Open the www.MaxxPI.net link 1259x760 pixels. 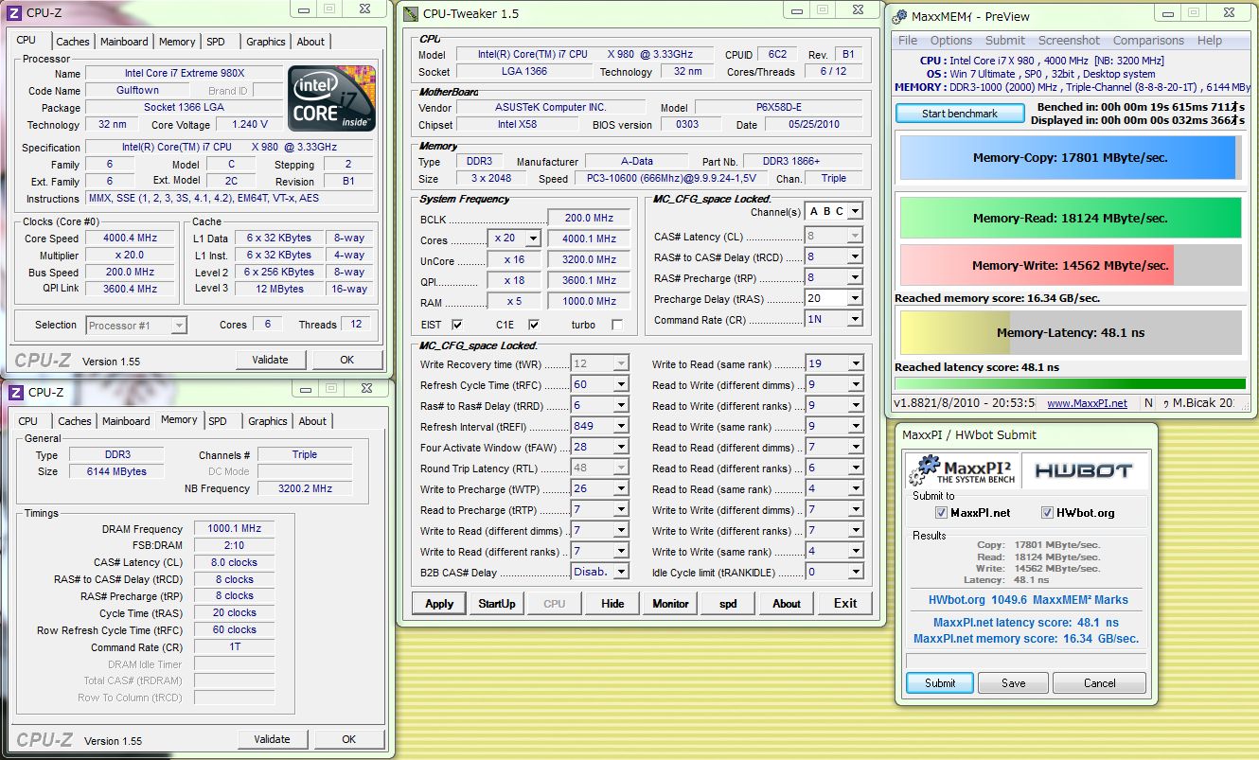click(1087, 403)
